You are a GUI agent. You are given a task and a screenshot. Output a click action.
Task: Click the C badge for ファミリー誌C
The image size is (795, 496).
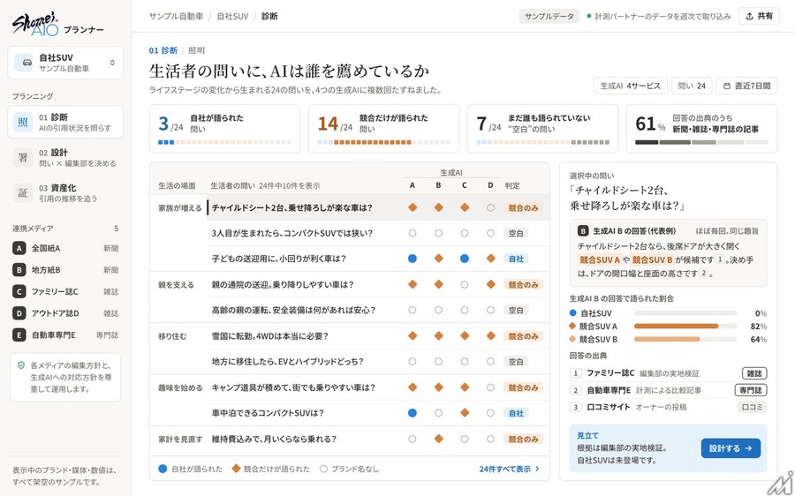tap(19, 292)
